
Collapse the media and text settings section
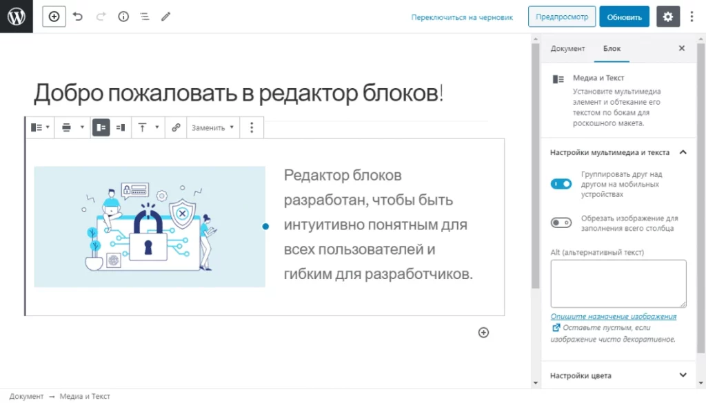pos(683,152)
